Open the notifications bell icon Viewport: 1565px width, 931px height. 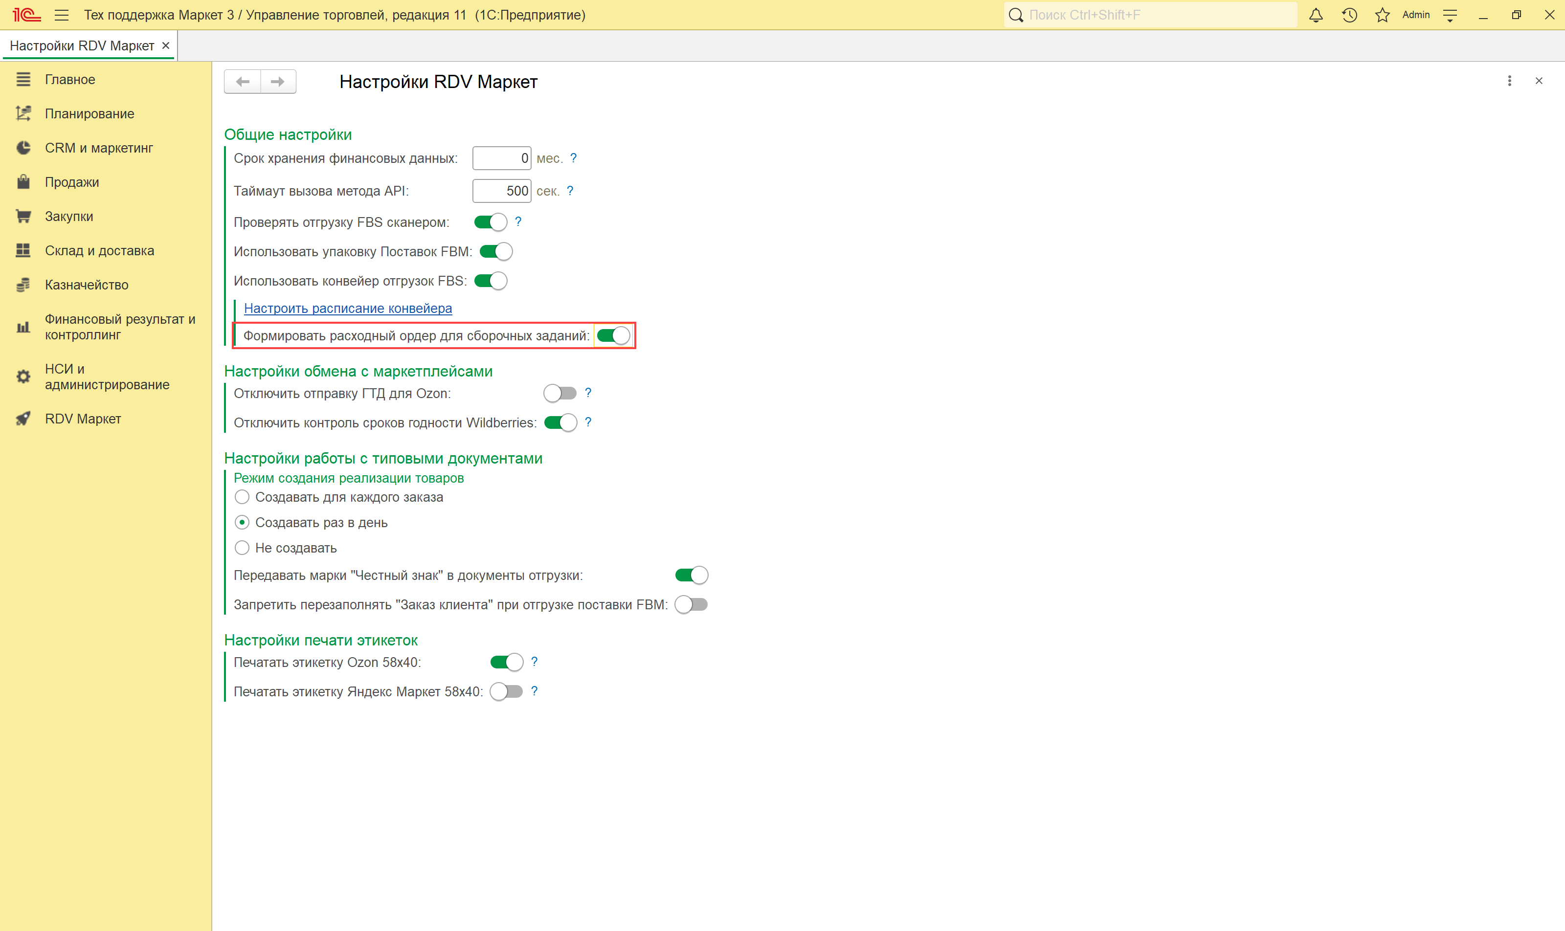(x=1316, y=15)
